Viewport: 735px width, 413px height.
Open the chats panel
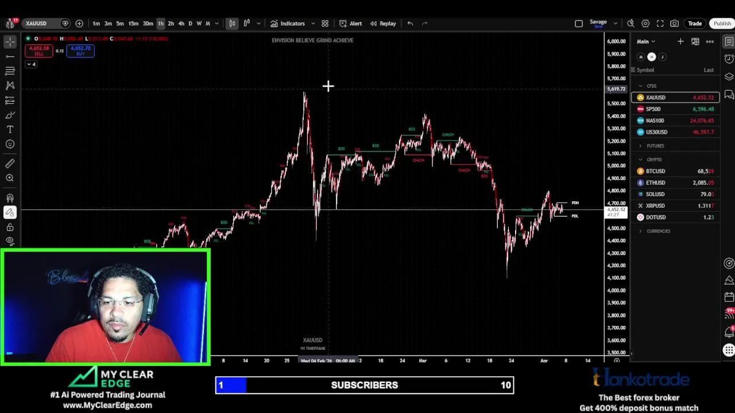729,94
